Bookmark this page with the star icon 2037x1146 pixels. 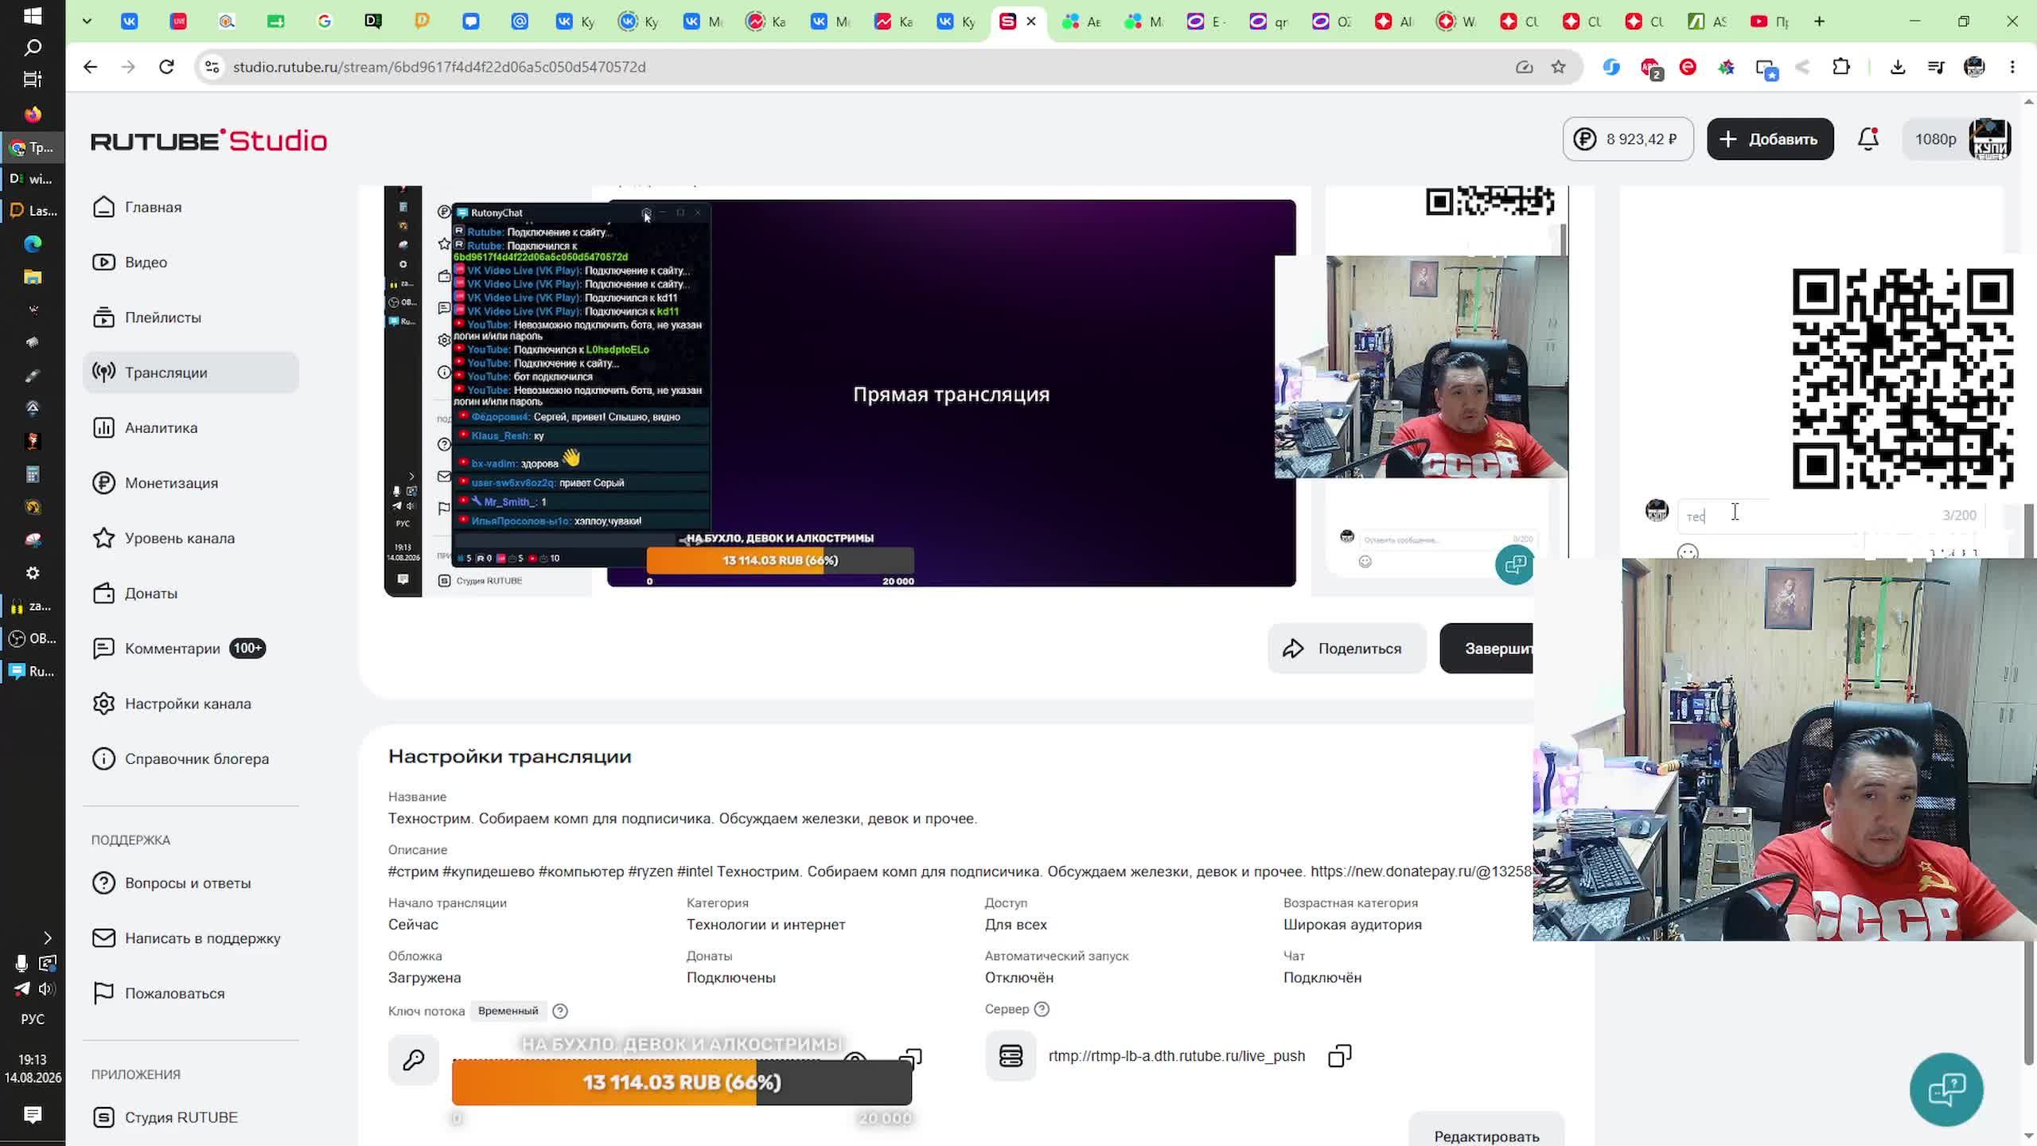[x=1558, y=67]
